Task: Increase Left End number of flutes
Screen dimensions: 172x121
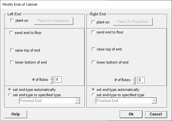Action: pyautogui.click(x=52, y=78)
